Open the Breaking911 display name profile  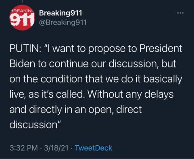60,13
